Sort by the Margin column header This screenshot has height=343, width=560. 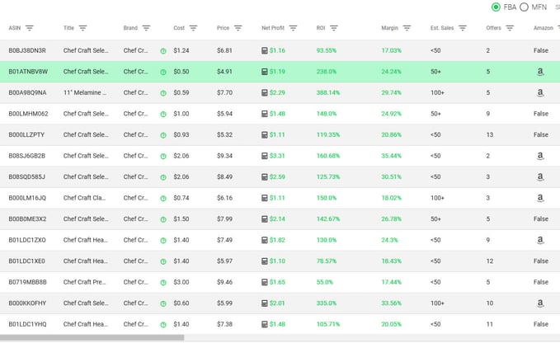click(389, 28)
